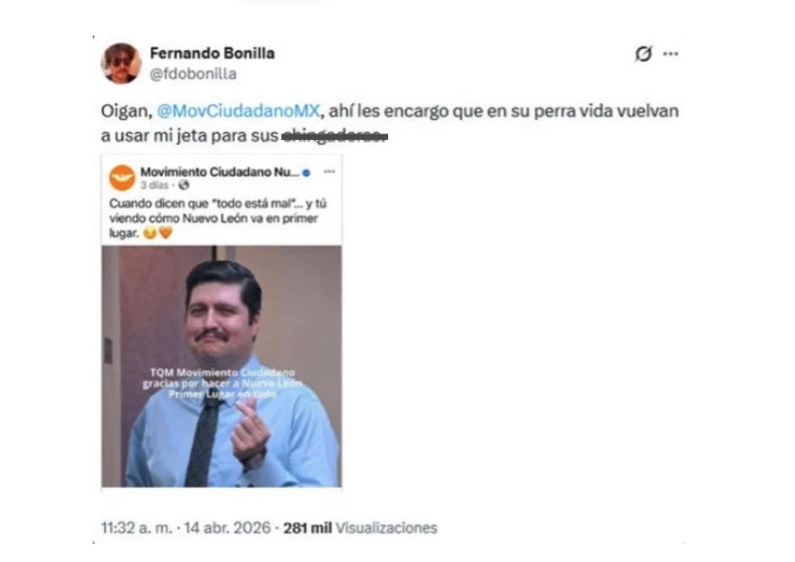The image size is (795, 562).
Task: Open the embedded Facebook post's three-dot menu
Action: click(x=329, y=172)
